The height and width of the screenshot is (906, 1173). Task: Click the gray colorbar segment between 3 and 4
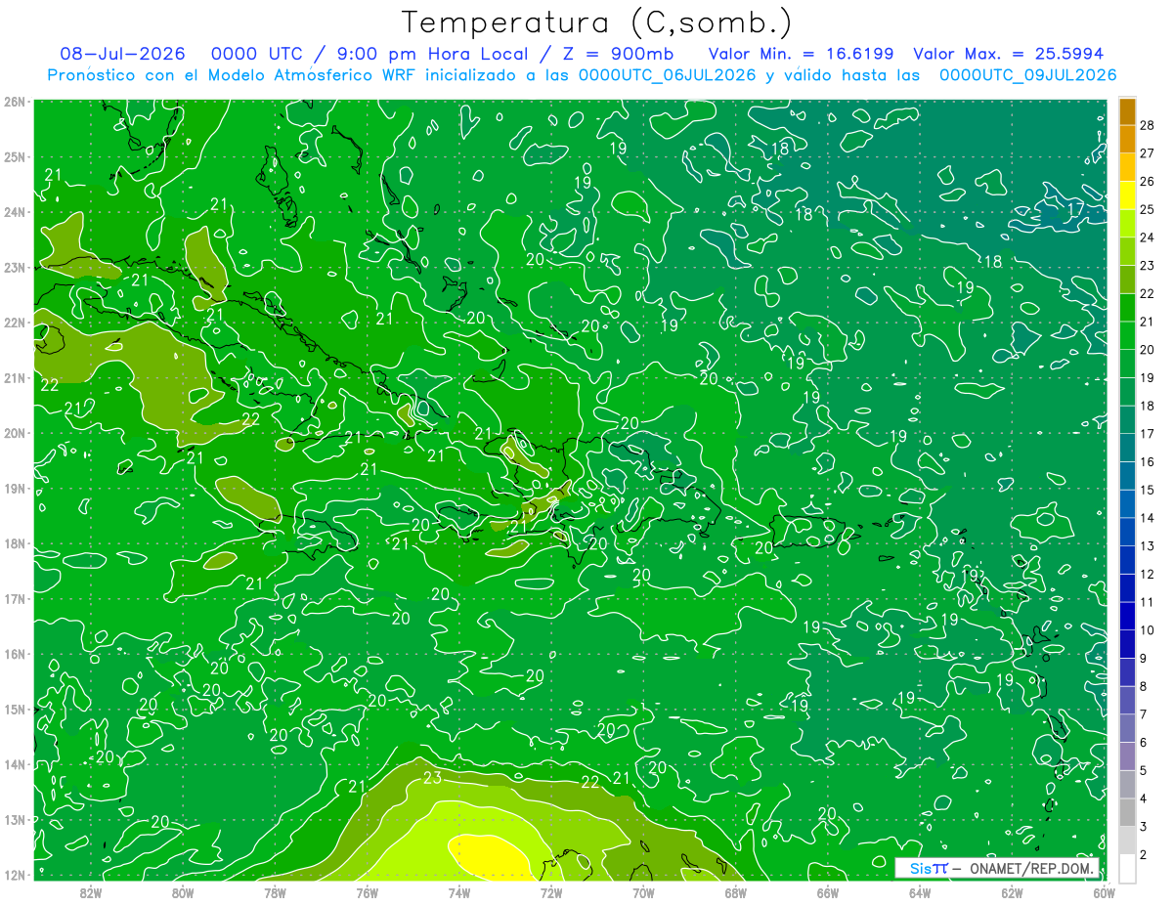pyautogui.click(x=1127, y=812)
